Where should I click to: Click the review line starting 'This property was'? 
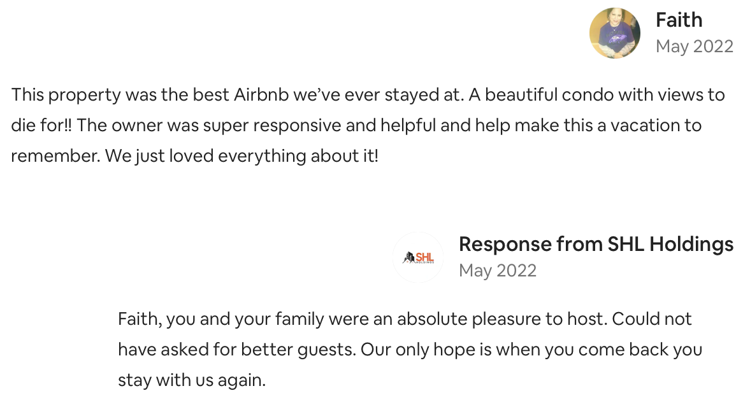(368, 95)
